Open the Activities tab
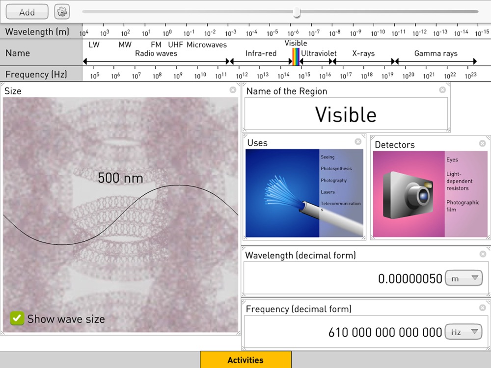 pos(245,360)
